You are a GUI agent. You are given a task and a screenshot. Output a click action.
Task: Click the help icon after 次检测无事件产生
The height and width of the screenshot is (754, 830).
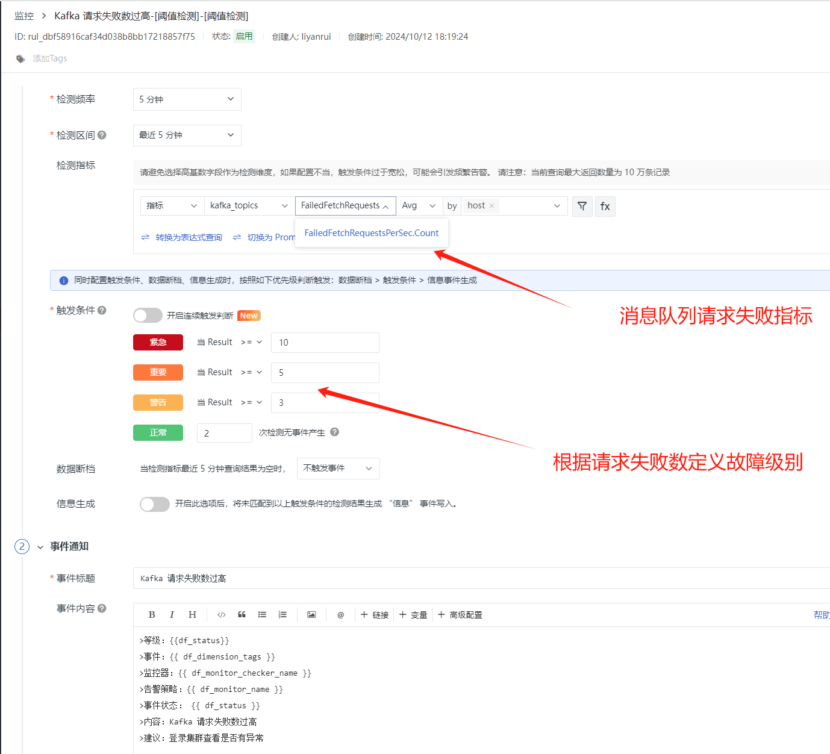(x=335, y=432)
